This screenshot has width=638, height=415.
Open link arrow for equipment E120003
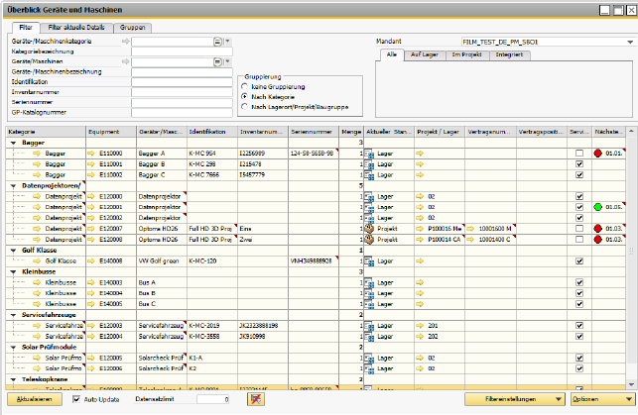pos(90,326)
